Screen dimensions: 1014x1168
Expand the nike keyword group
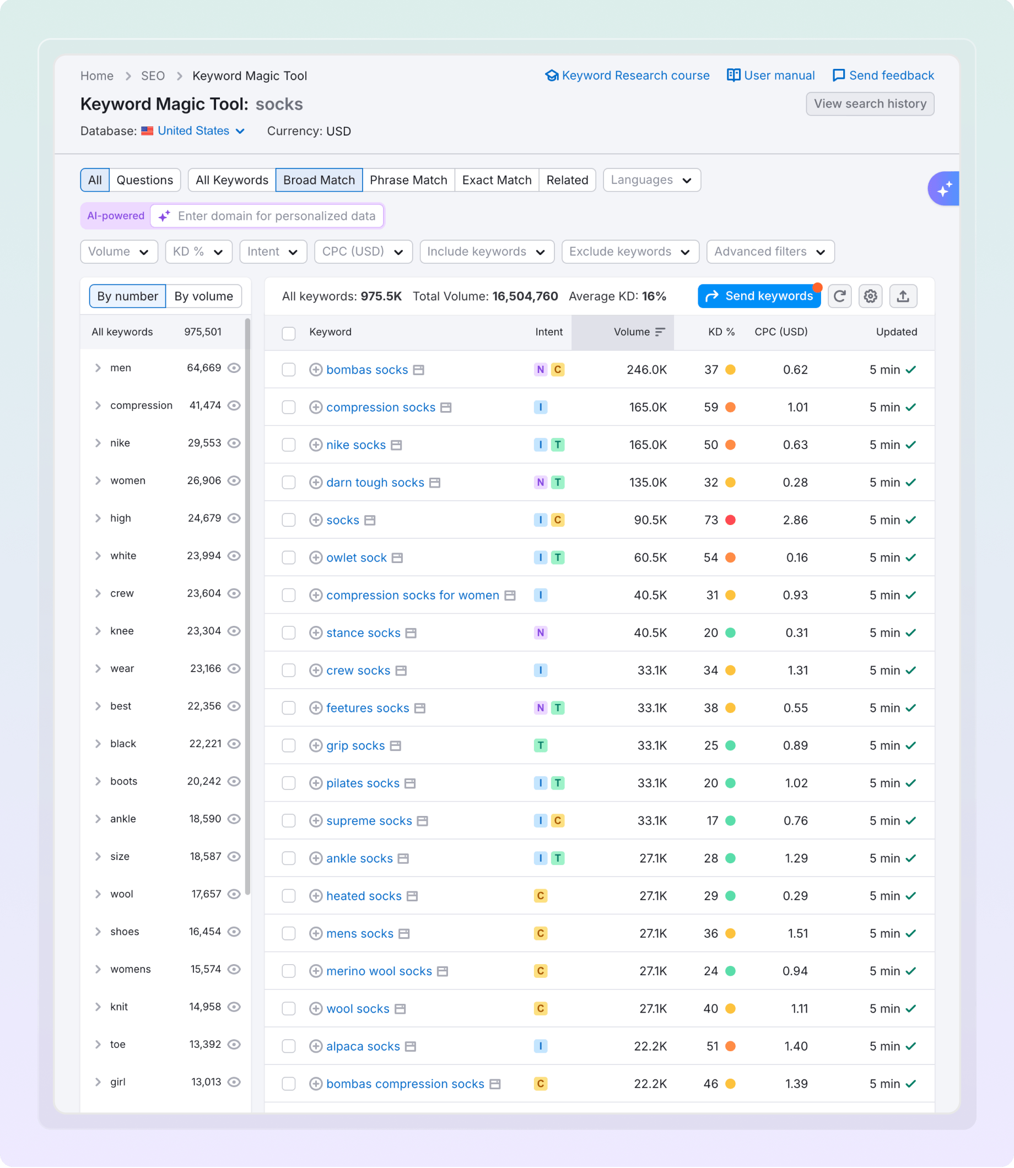(98, 443)
